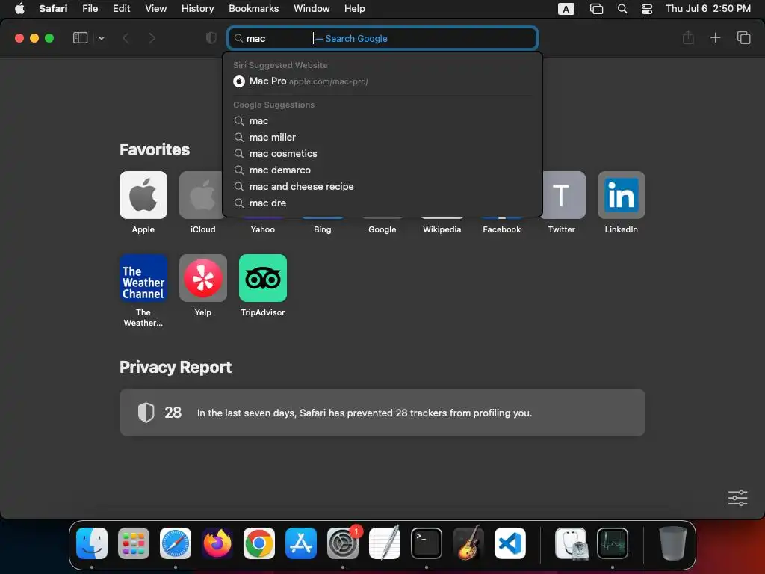
Task: Open the LinkedIn favorite
Action: (621, 195)
